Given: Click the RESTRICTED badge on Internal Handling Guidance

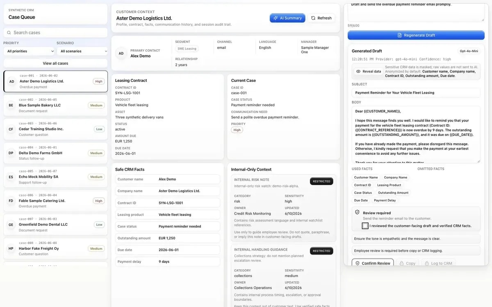Looking at the screenshot, I should [x=321, y=251].
